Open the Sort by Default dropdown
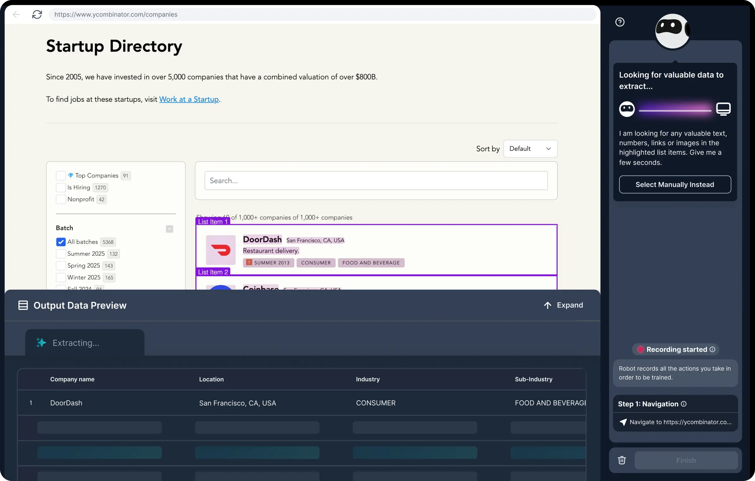Image resolution: width=755 pixels, height=481 pixels. click(530, 149)
